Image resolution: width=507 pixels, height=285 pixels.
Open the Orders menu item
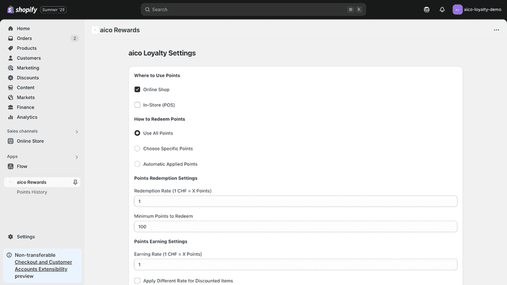(x=42, y=38)
